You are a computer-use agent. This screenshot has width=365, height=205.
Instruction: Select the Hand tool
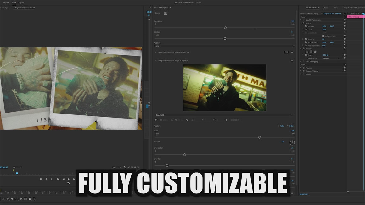tap(30, 199)
